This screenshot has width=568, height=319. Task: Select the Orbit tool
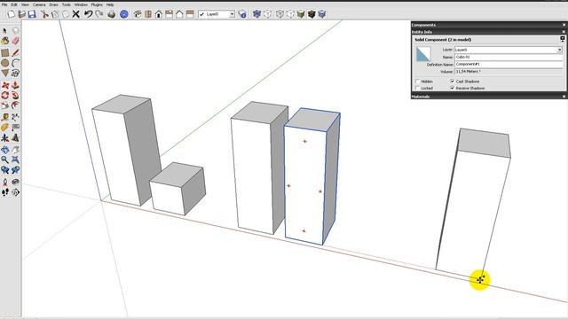point(4,150)
